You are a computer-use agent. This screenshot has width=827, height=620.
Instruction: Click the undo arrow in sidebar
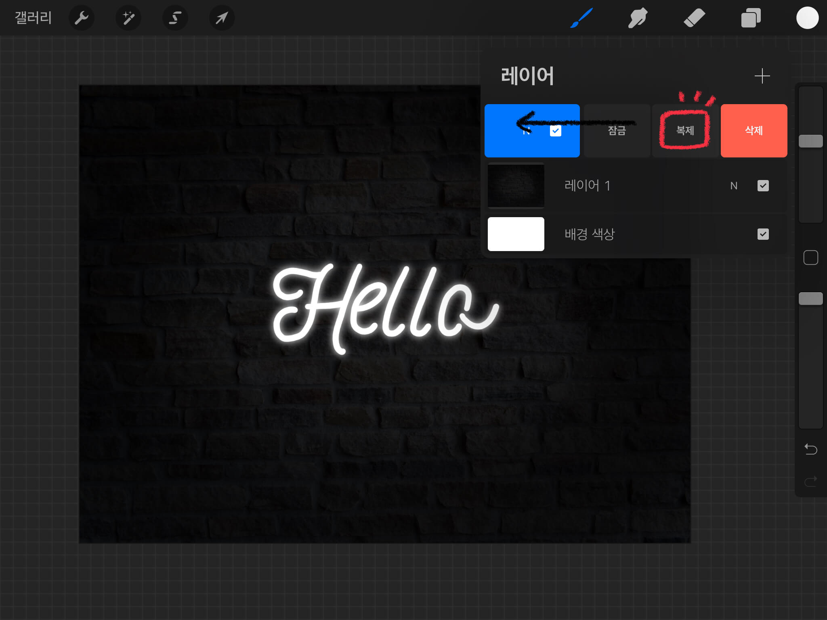tap(810, 449)
